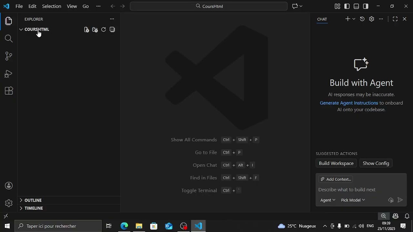Screen dimensions: 413x232
Task: Click the Add Context button
Action: 336,179
